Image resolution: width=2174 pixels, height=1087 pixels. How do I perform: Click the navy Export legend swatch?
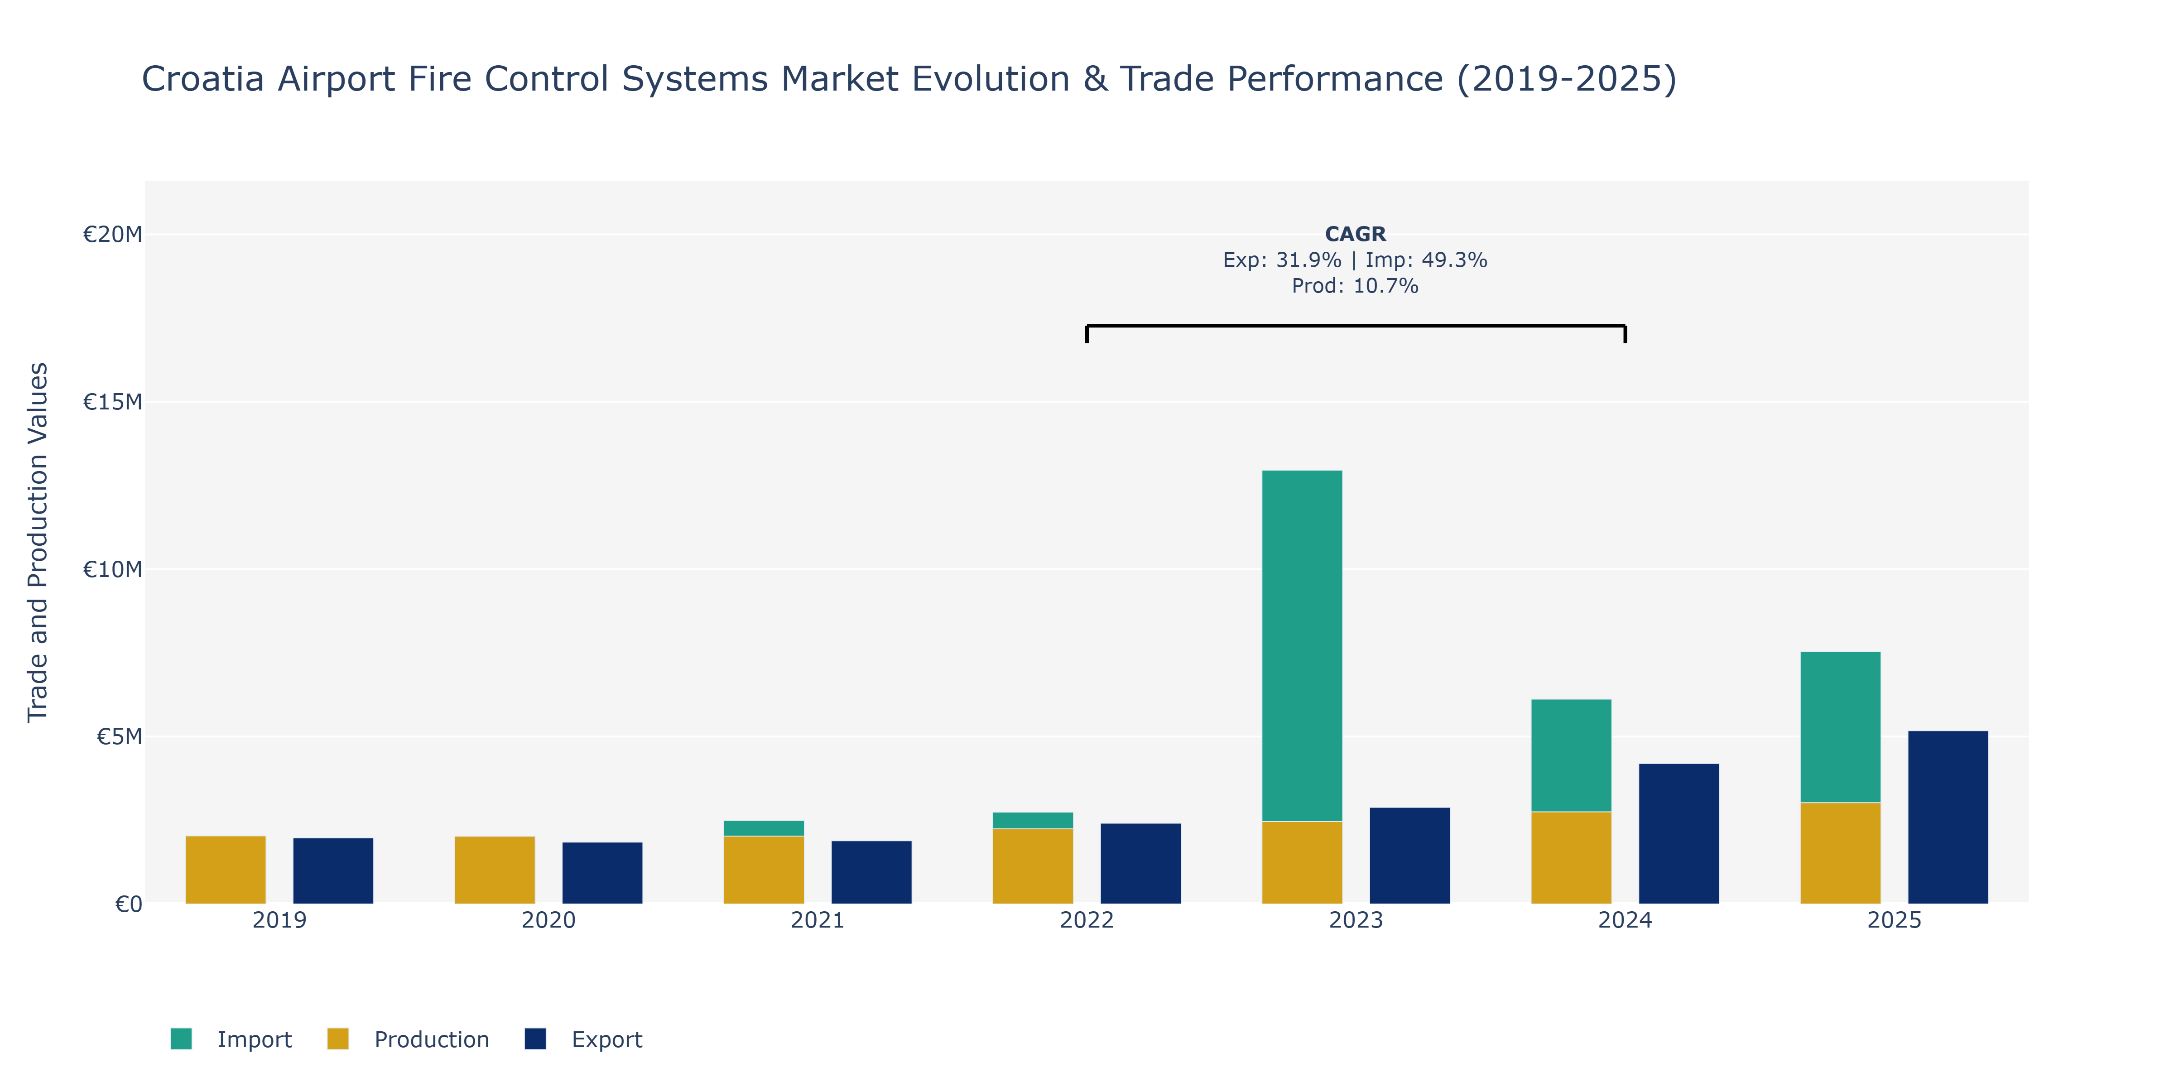(x=535, y=1039)
